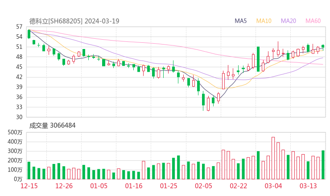The width and height of the screenshot is (330, 196).
Task: Click the 03-04 date axis label
Action: 273,185
